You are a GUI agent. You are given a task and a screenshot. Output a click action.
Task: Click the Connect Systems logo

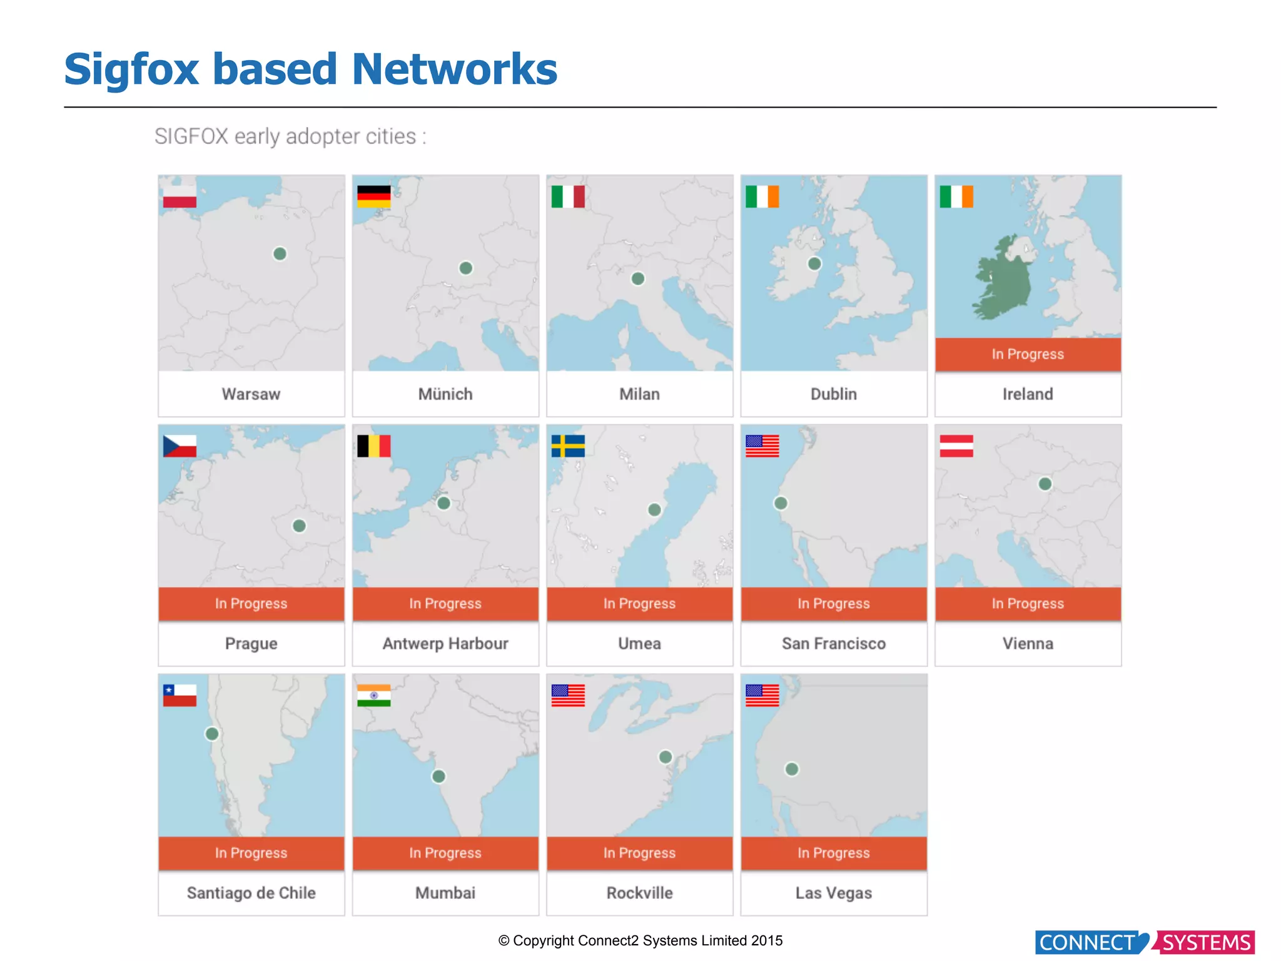tap(1145, 943)
